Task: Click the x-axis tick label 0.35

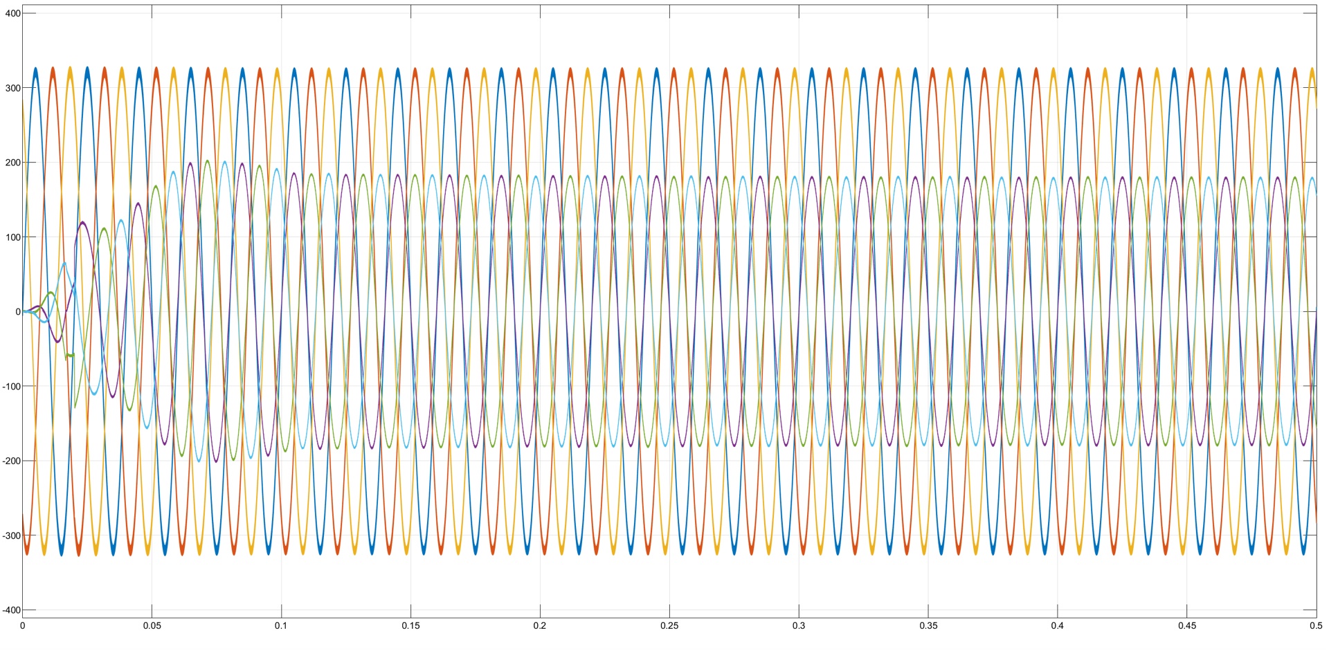Action: click(x=928, y=626)
